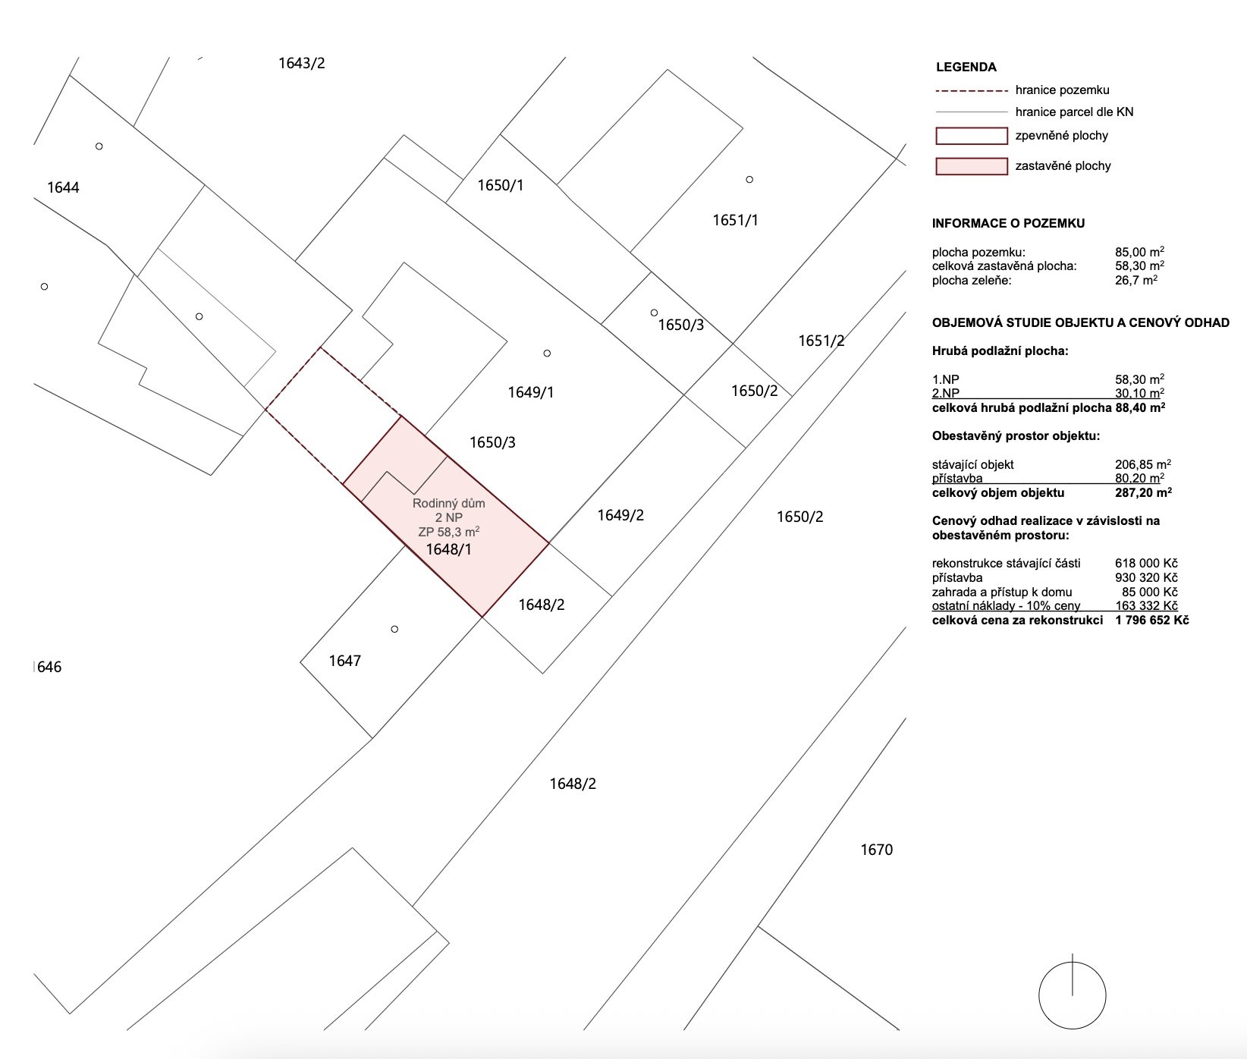Click the 'INFORMACE O POZEMKU' heading
Image resolution: width=1247 pixels, height=1059 pixels.
point(1008,224)
